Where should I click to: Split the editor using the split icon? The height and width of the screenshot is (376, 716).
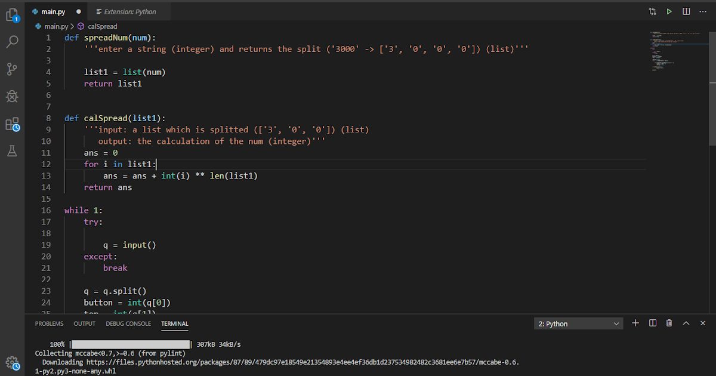pyautogui.click(x=686, y=11)
